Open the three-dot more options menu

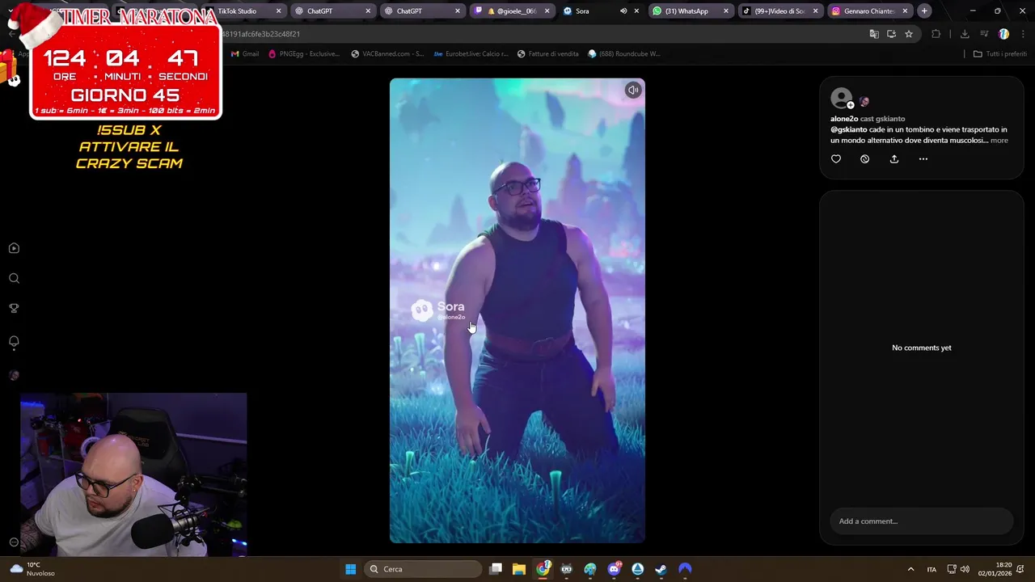tap(923, 159)
